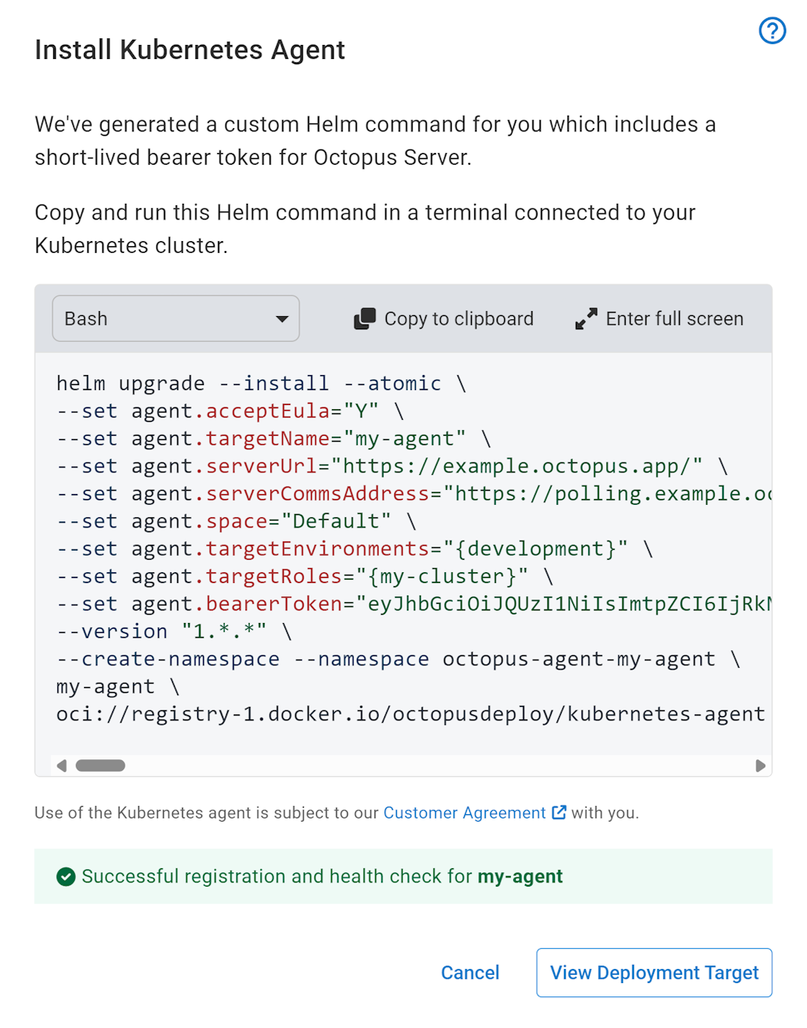Click the 'helm upgrade --install --atomic' line
807x1028 pixels.
[x=261, y=383]
